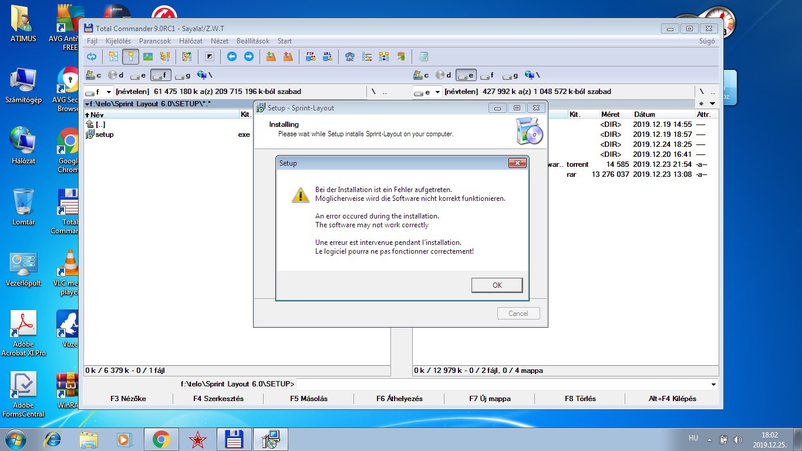Click the Refresh (reread source) toolbar icon

pos(92,56)
